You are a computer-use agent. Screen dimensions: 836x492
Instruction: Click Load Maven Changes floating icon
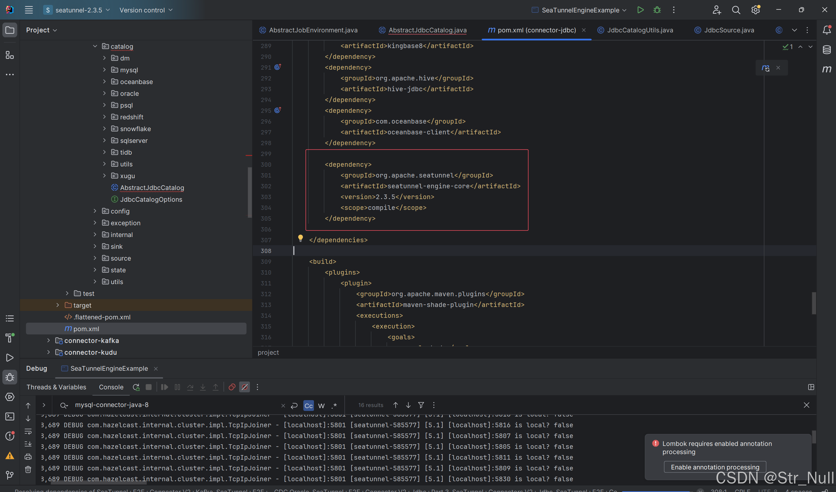click(x=765, y=68)
